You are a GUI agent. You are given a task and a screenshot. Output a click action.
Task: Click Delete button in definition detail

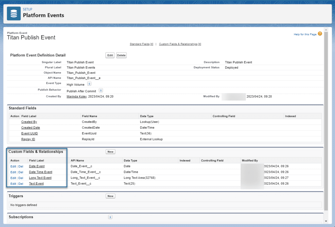(x=121, y=56)
